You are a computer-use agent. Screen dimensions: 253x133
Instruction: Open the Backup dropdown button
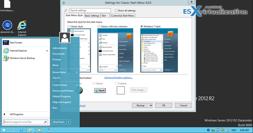[x=142, y=105]
